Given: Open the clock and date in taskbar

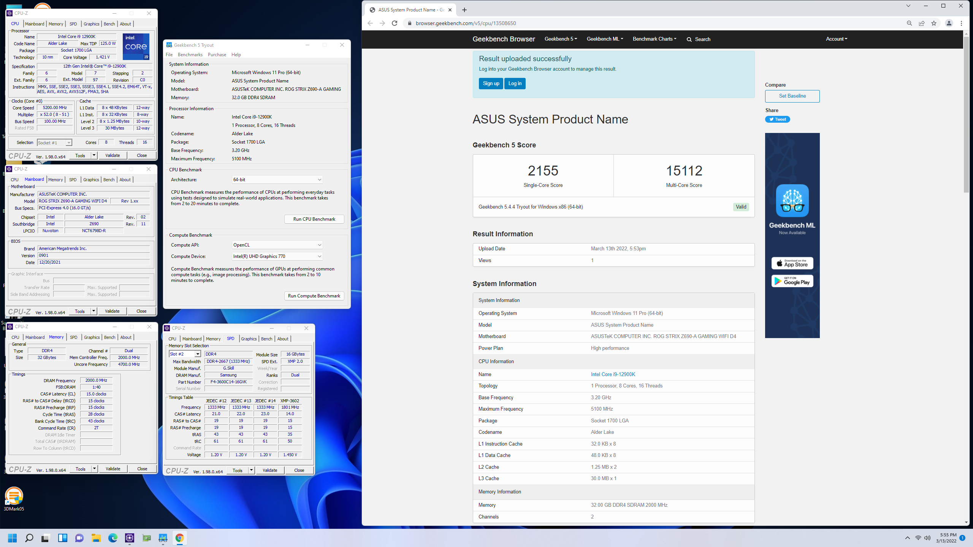Looking at the screenshot, I should point(946,538).
